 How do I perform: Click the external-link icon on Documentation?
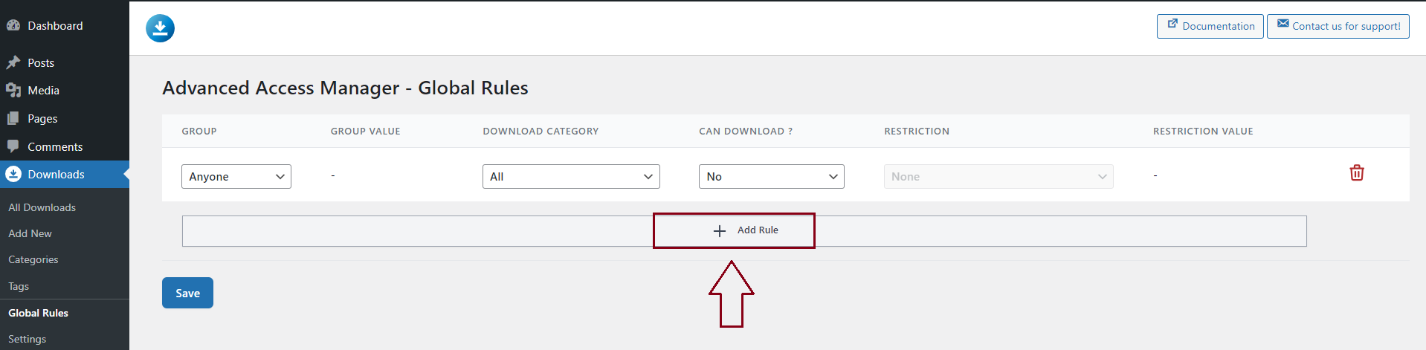1172,24
